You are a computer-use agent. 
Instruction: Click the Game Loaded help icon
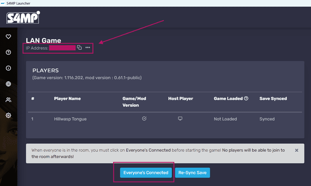click(246, 99)
